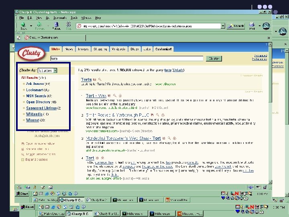289x217 pixels.
Task: Click magnifier icon beside Smith Reeves result
Action: [158, 115]
